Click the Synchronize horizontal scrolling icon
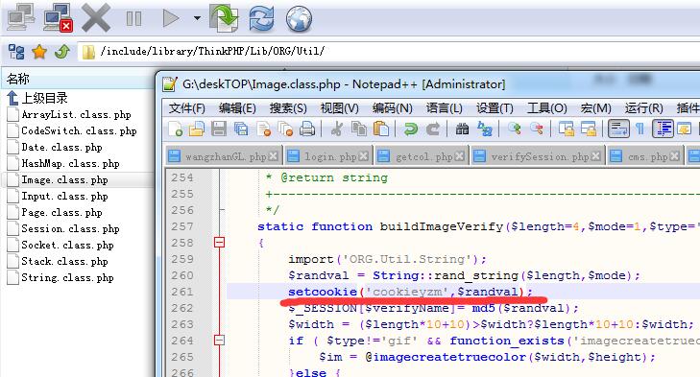The height and width of the screenshot is (377, 700). [589, 129]
